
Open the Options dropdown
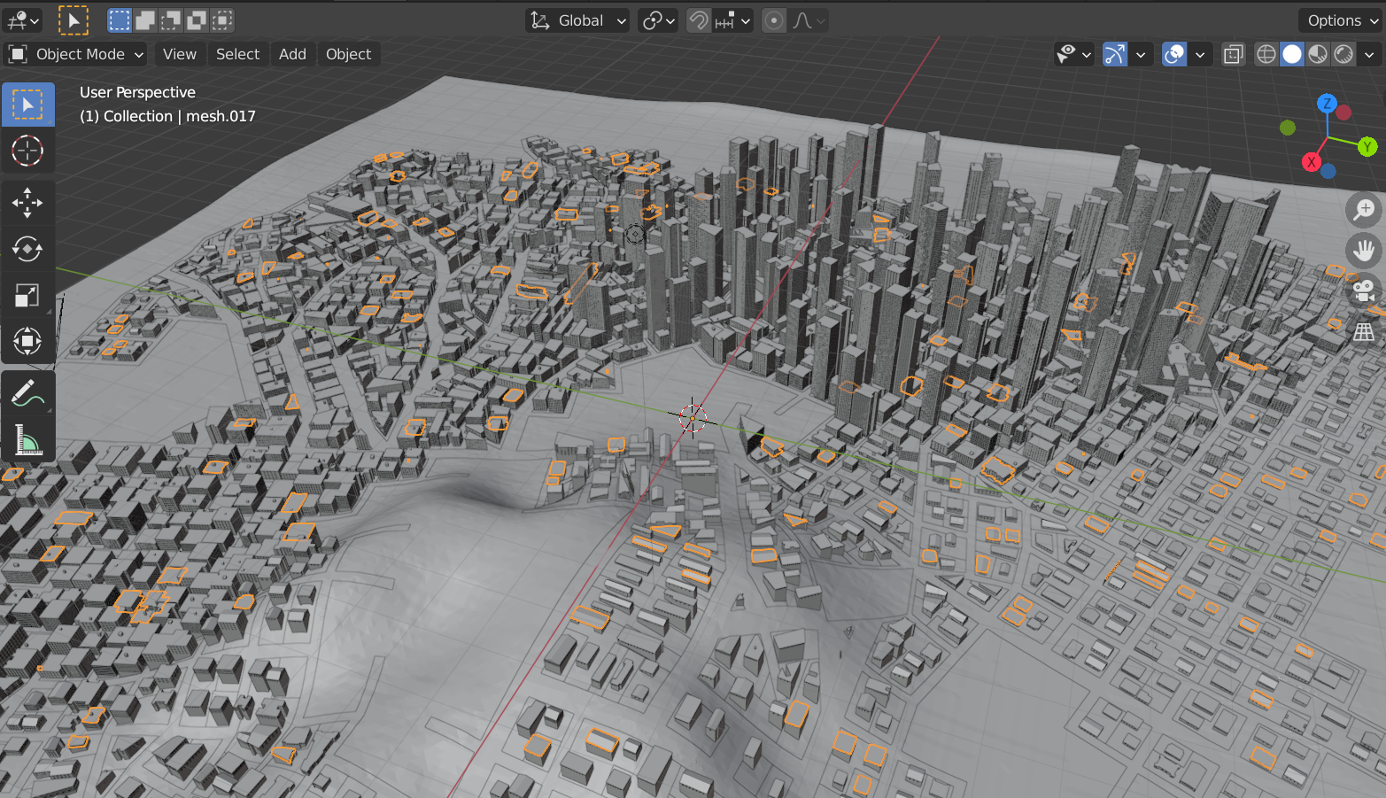(1340, 20)
